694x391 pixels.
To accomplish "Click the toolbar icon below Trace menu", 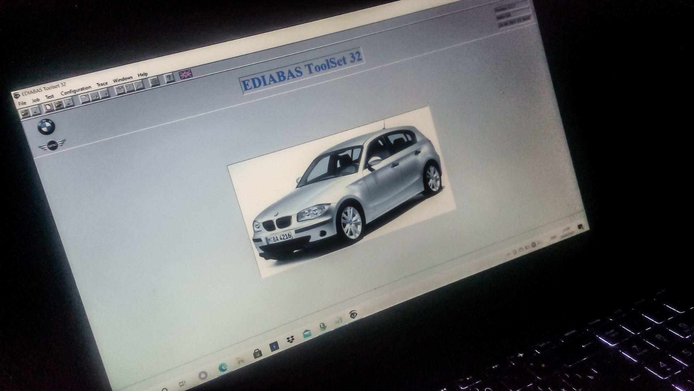I will tap(95, 97).
